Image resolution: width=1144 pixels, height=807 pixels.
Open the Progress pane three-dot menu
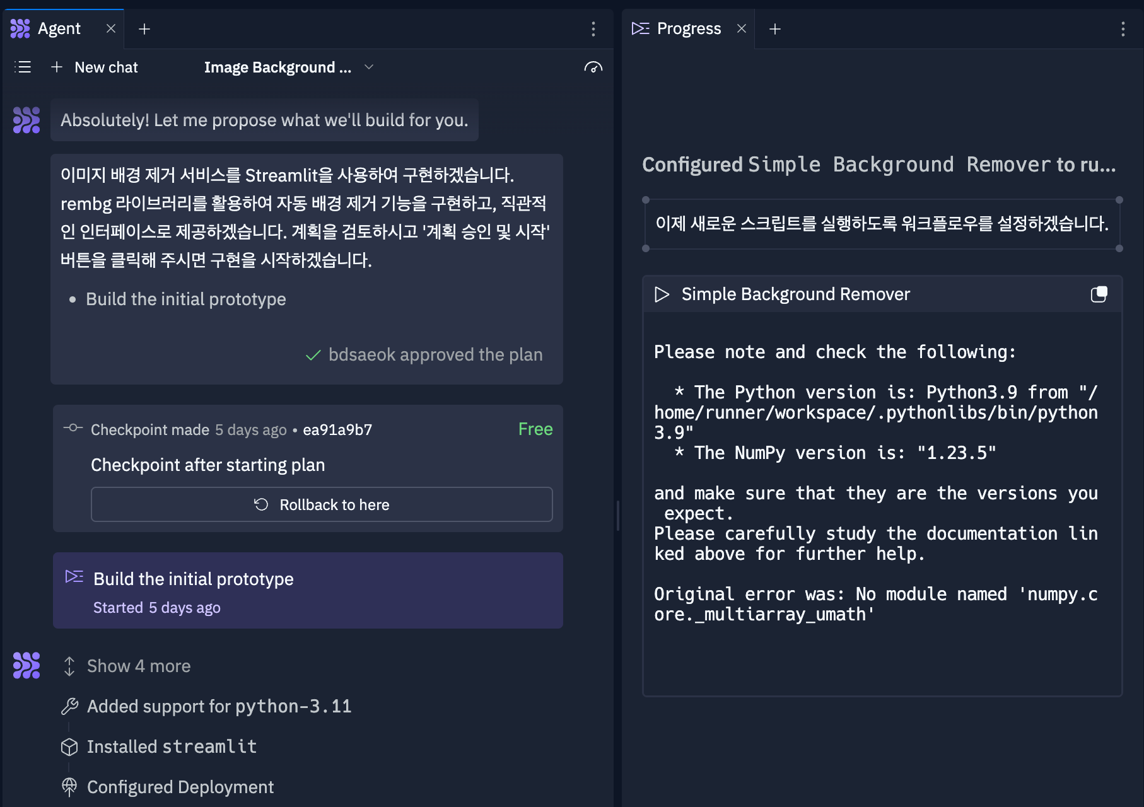click(x=1123, y=28)
